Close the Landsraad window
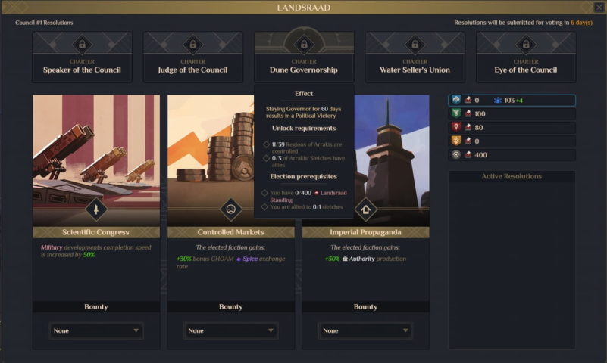Image resolution: width=607 pixels, height=363 pixels. click(599, 8)
